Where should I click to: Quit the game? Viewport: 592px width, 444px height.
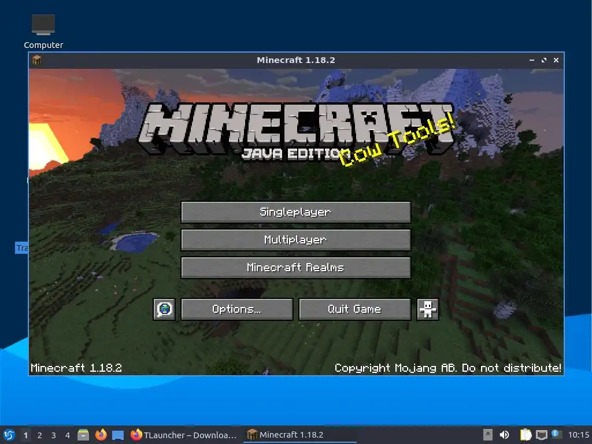pos(354,309)
